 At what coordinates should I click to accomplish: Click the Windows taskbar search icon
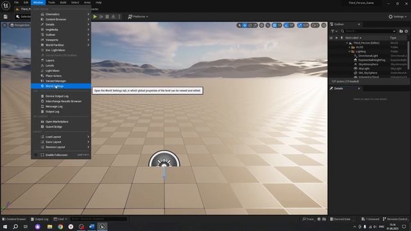(15, 227)
